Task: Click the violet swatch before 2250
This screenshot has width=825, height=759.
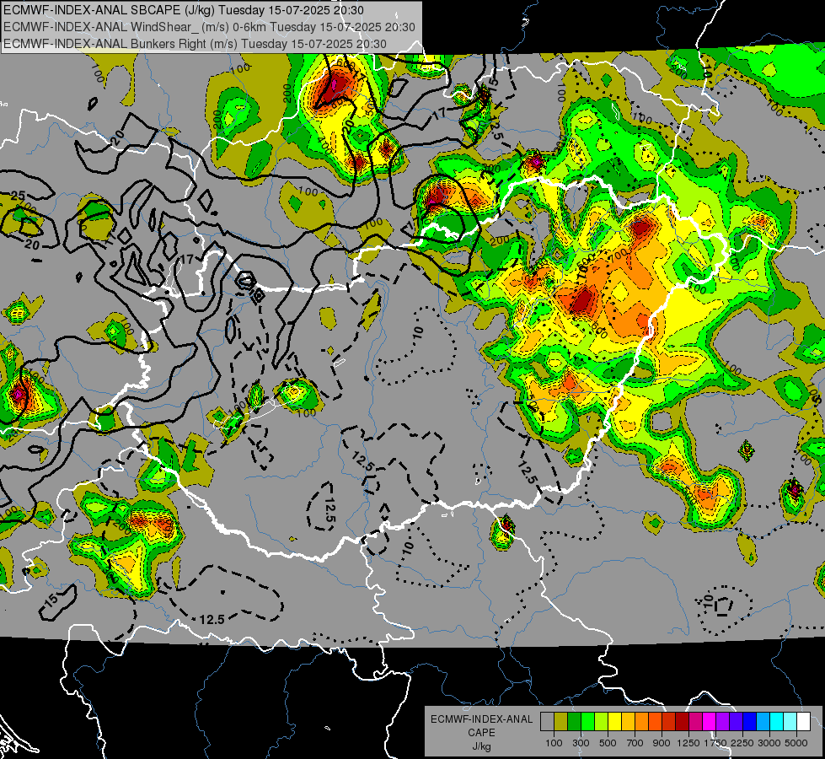Action: point(736,722)
